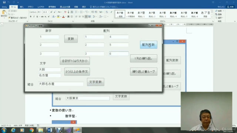237x133 pixels.
Task: Click the Paste clipboard icon
Action: pyautogui.click(x=4, y=13)
